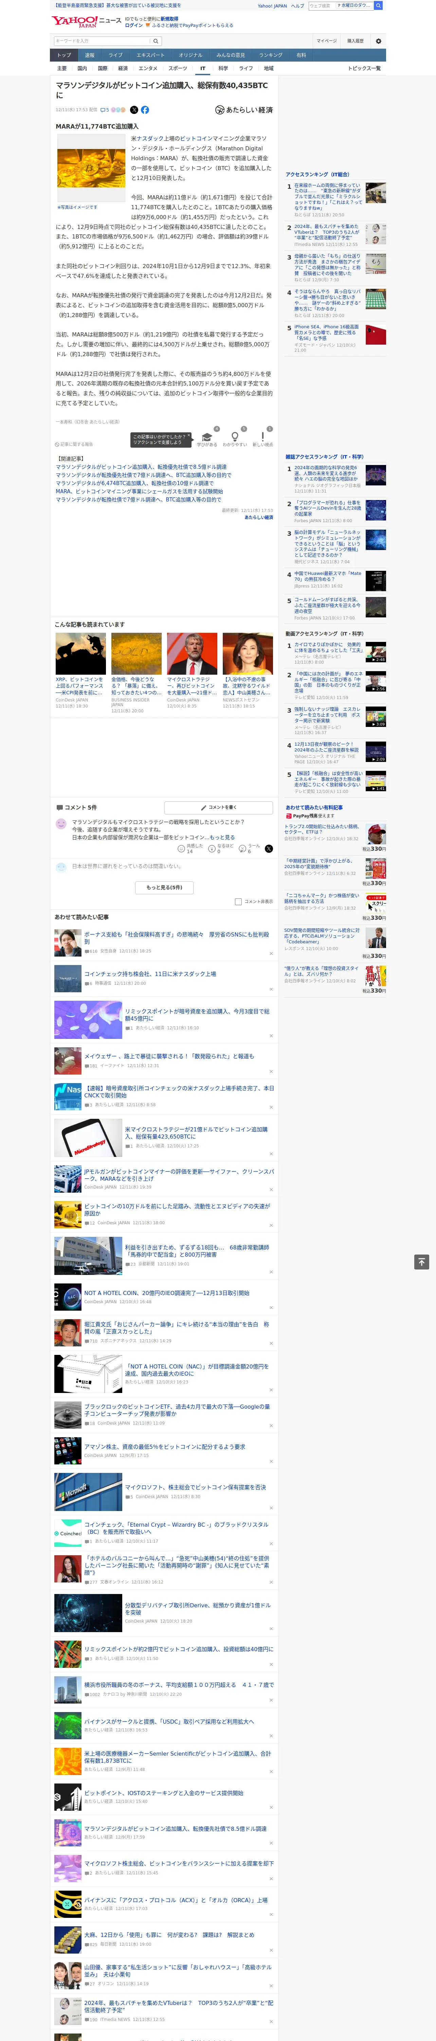
Task: Click the ログイン link
Action: click(x=134, y=26)
